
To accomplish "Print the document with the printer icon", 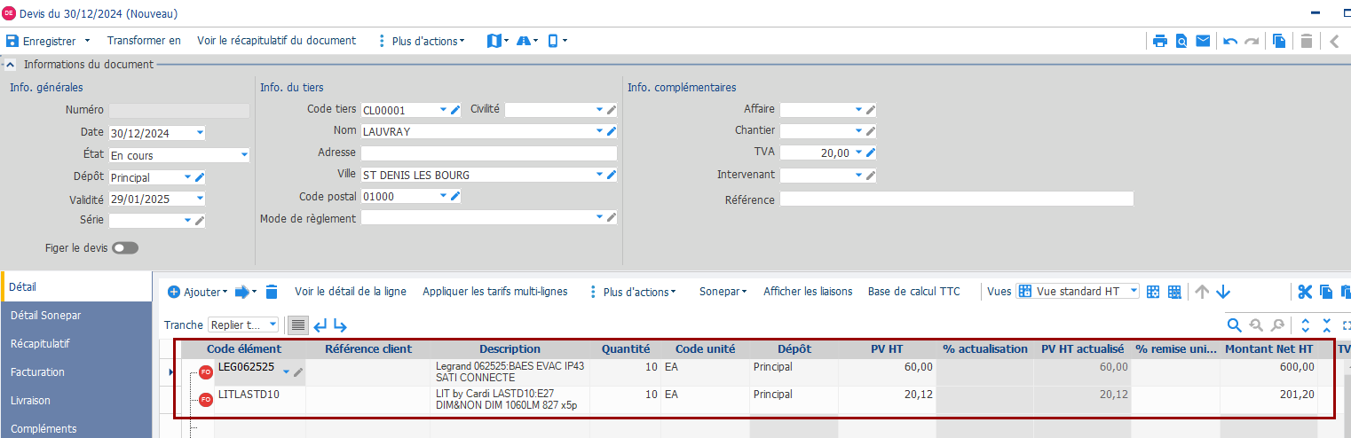I will click(1159, 41).
